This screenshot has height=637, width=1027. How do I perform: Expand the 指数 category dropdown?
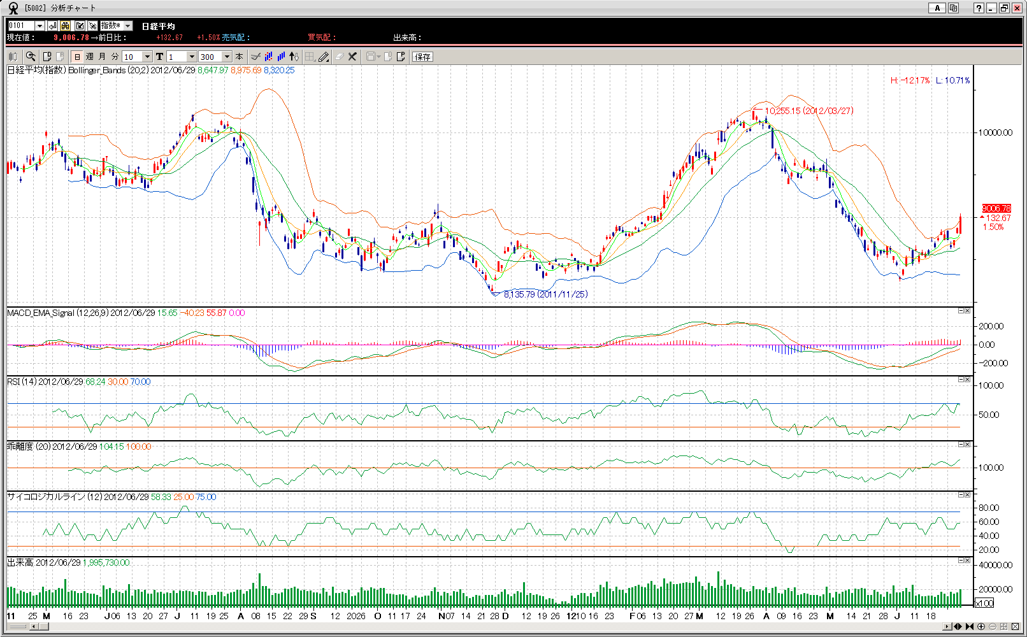pos(127,25)
